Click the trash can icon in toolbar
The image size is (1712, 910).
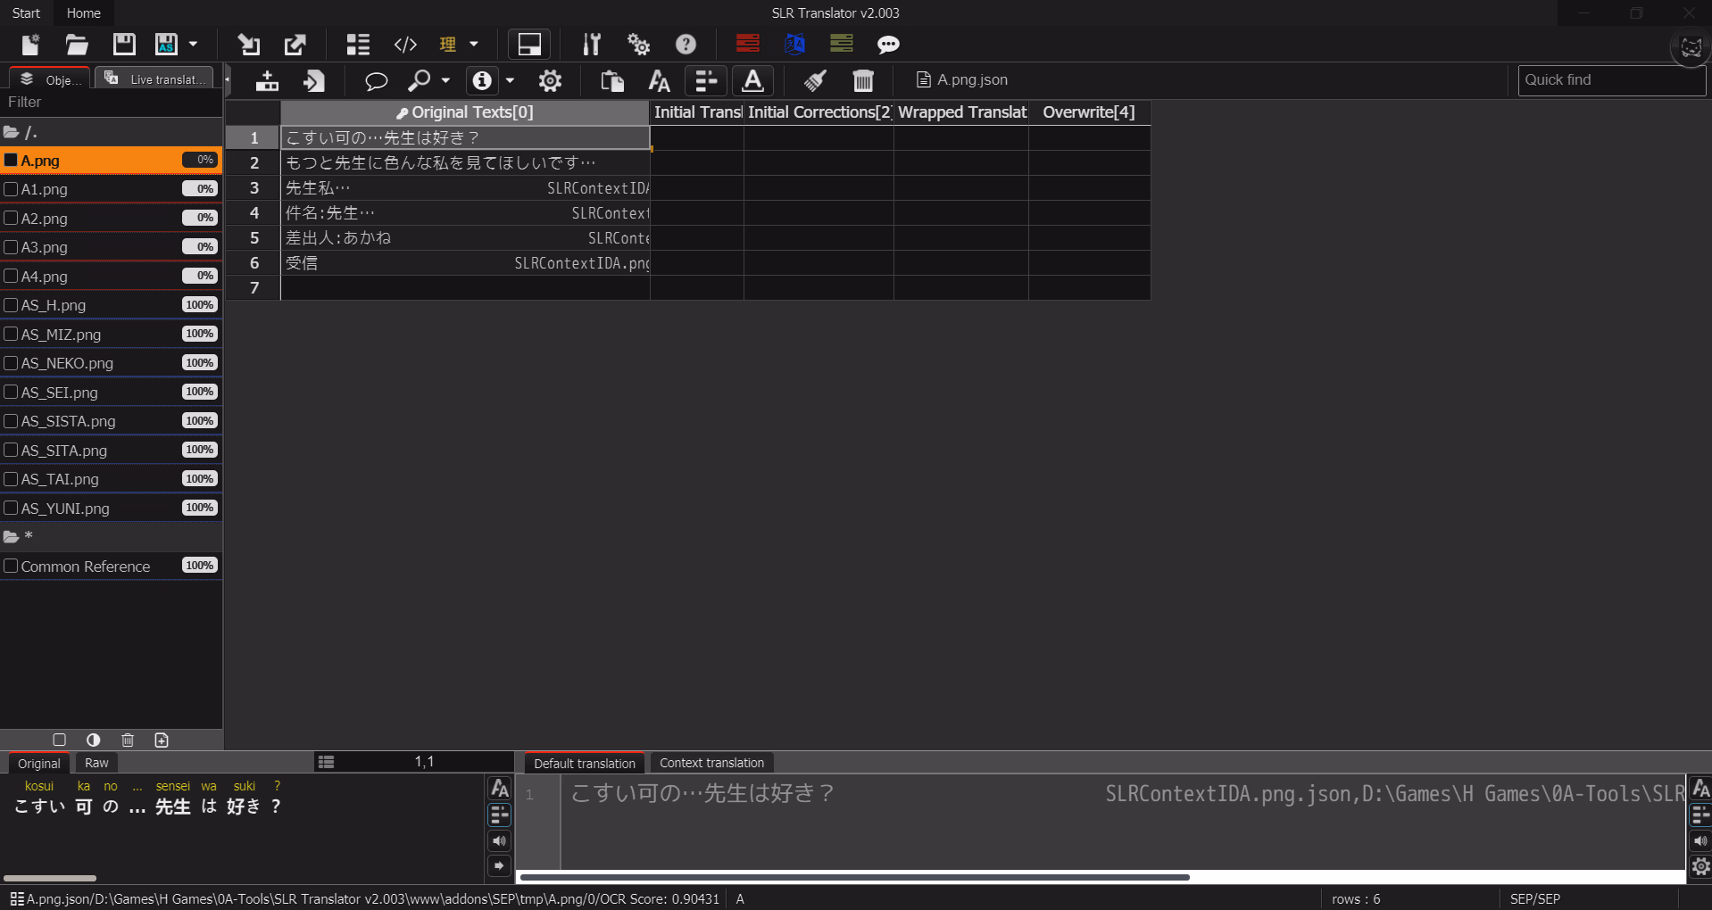pyautogui.click(x=862, y=81)
